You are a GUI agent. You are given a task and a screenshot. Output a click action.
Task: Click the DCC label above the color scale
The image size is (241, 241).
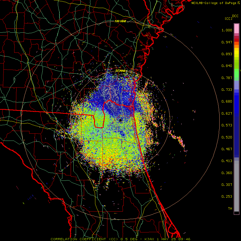pos(235,16)
